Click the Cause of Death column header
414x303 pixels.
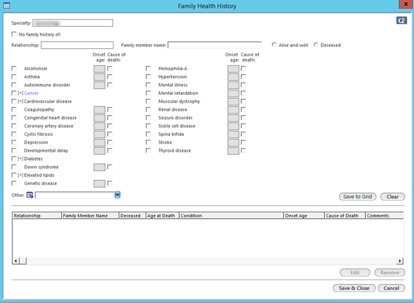pos(345,216)
